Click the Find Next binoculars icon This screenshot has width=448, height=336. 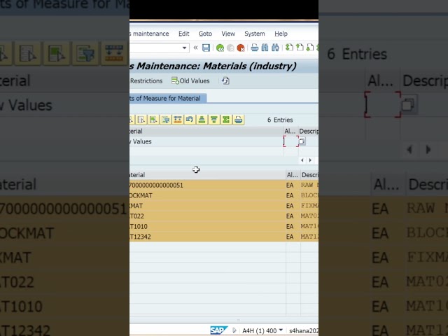tap(275, 48)
